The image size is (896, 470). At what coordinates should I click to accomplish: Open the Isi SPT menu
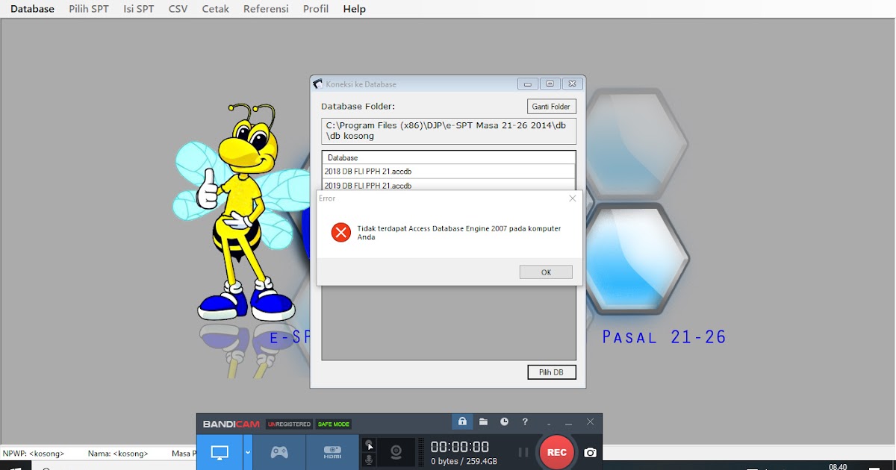(139, 9)
